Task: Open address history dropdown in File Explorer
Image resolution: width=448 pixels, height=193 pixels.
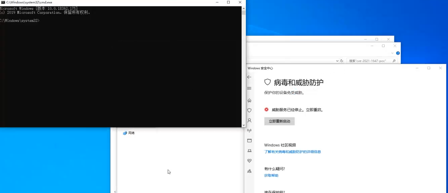Action: click(337, 61)
